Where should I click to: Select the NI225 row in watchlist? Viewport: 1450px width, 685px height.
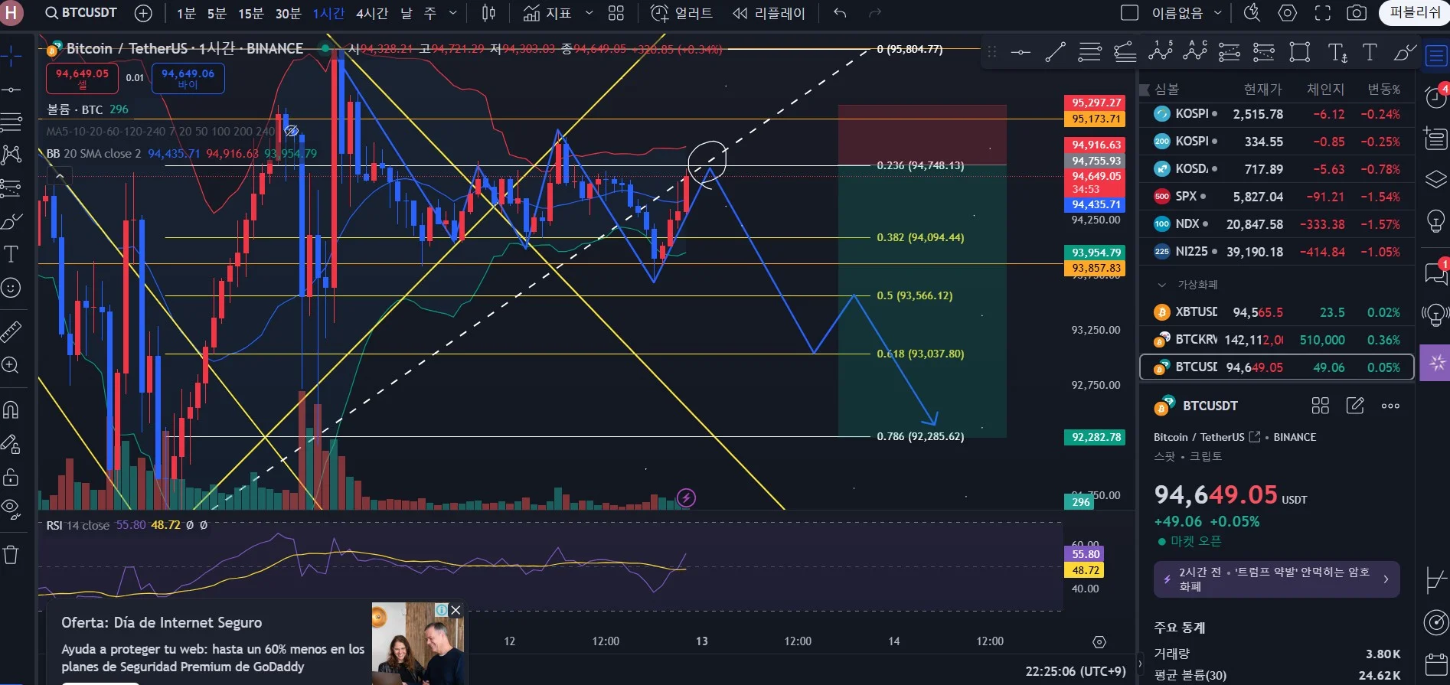1276,252
